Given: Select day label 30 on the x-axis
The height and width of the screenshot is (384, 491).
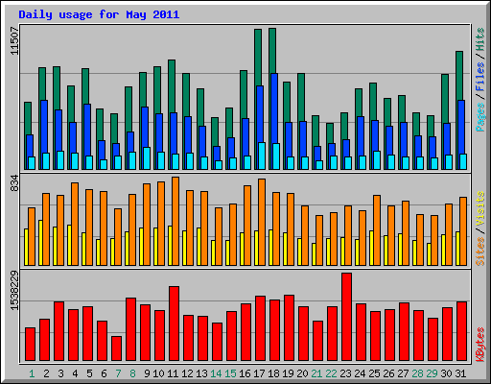Looking at the screenshot, I should tap(446, 373).
